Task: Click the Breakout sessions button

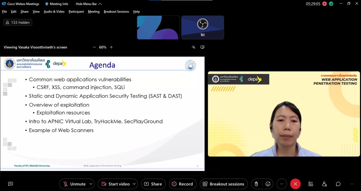Action: click(x=223, y=184)
